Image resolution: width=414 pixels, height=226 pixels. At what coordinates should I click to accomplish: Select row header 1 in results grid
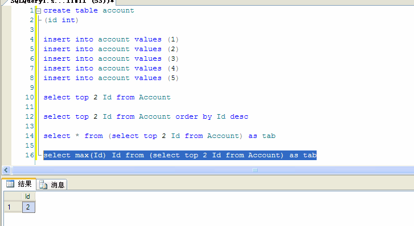tap(13, 207)
